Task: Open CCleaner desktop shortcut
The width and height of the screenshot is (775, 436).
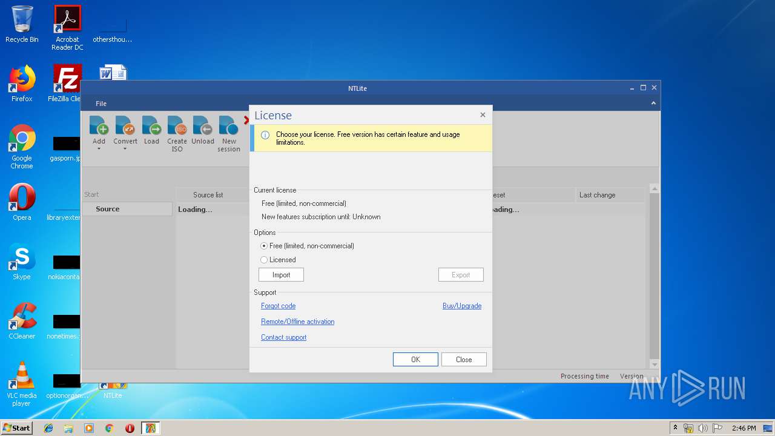Action: point(22,321)
